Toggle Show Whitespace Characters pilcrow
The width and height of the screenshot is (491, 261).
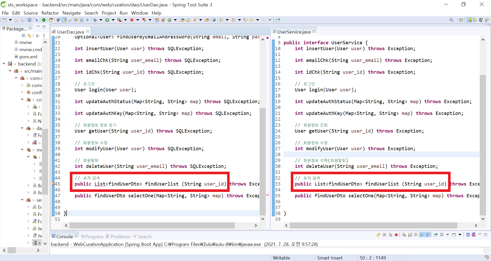click(x=87, y=20)
